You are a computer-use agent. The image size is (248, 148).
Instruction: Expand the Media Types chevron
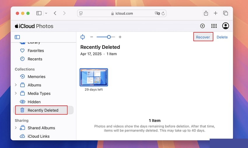click(x=16, y=93)
